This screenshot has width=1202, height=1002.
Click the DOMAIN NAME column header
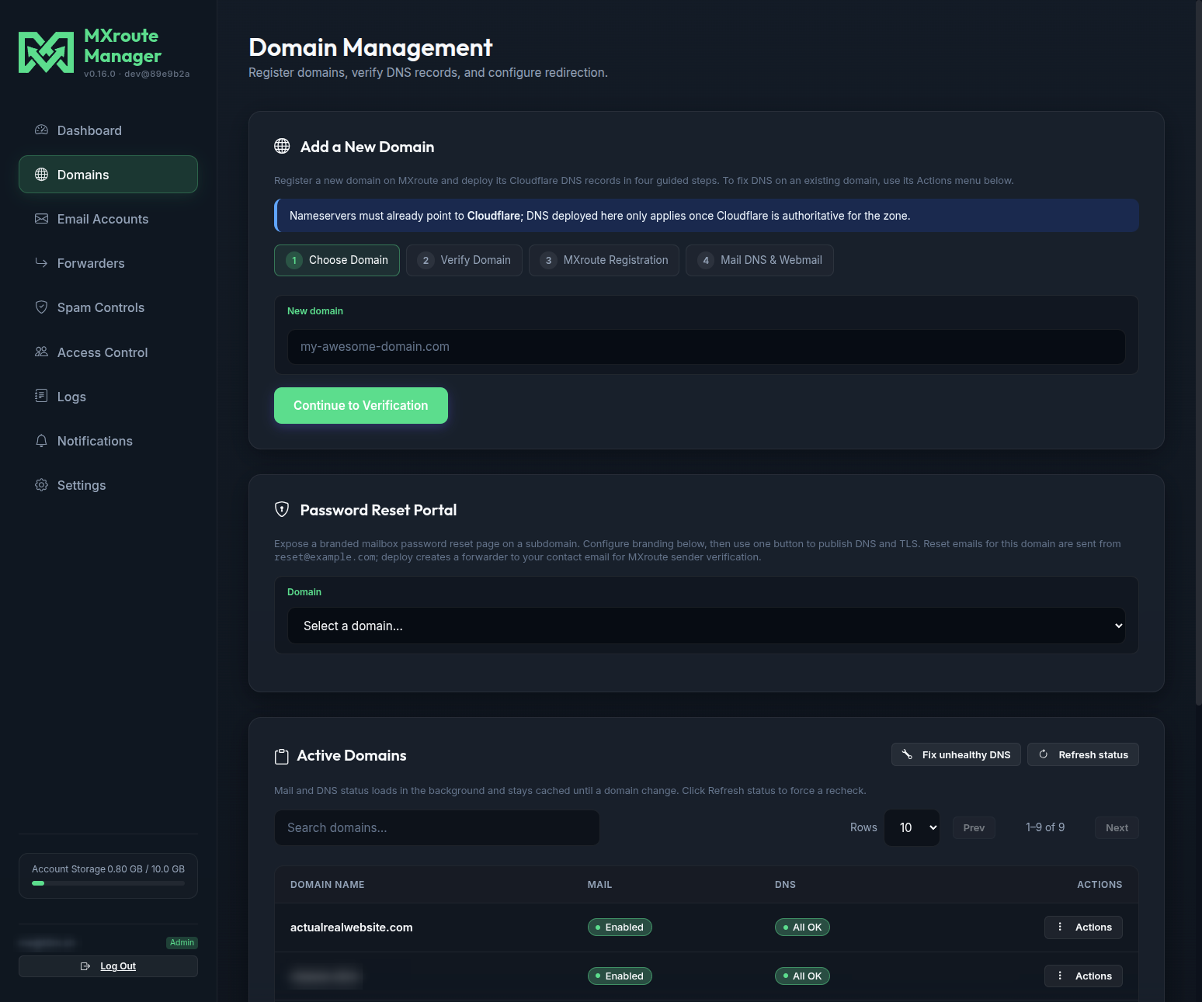pyautogui.click(x=328, y=885)
